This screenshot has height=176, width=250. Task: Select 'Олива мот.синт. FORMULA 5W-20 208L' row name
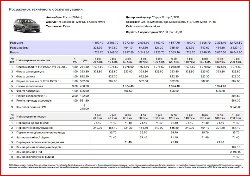[x=42, y=67]
